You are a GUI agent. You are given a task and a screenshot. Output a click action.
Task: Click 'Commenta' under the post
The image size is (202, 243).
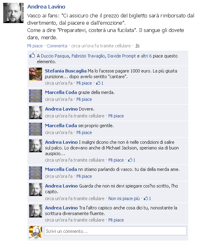click(57, 46)
